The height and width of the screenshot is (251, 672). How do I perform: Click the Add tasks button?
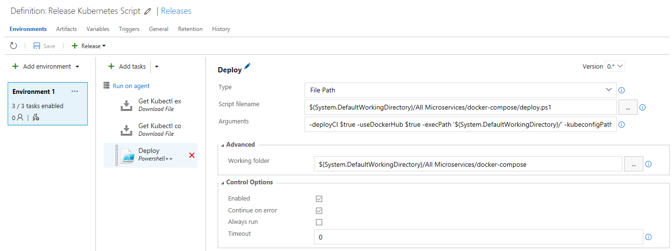tap(127, 67)
